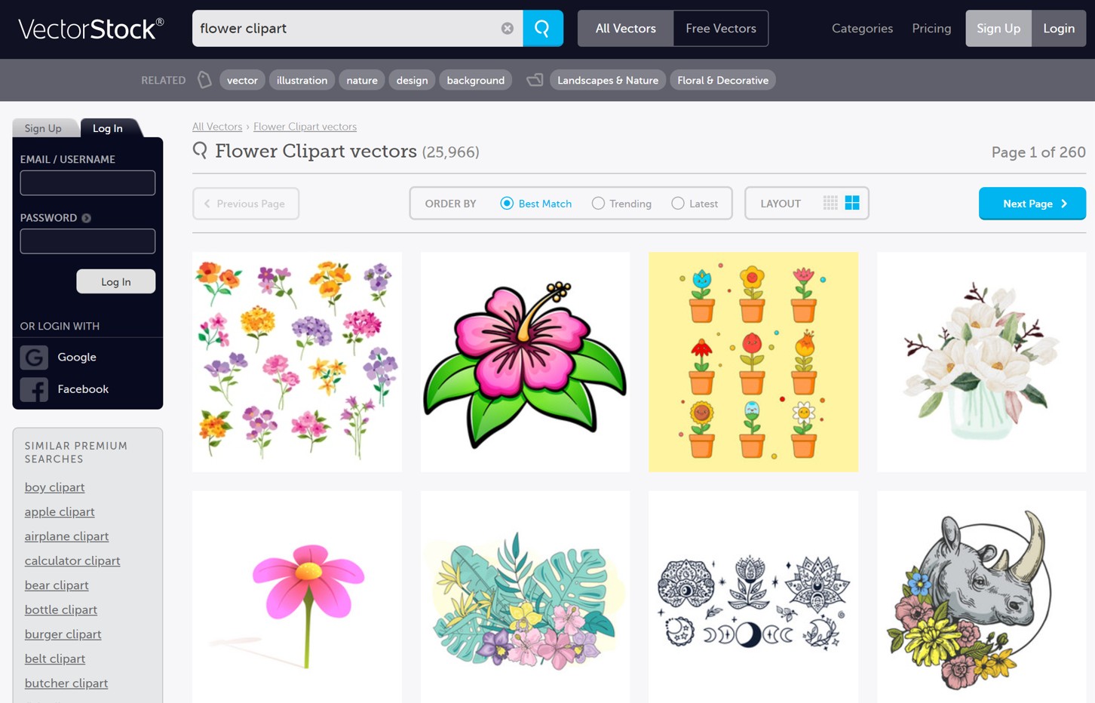Click the magnifier icon beside Flower Clipart vectors heading
This screenshot has height=703, width=1095.
pyautogui.click(x=200, y=150)
